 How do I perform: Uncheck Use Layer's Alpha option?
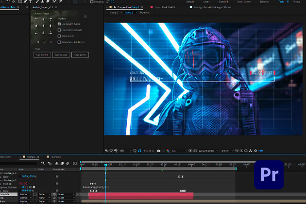coord(59,24)
